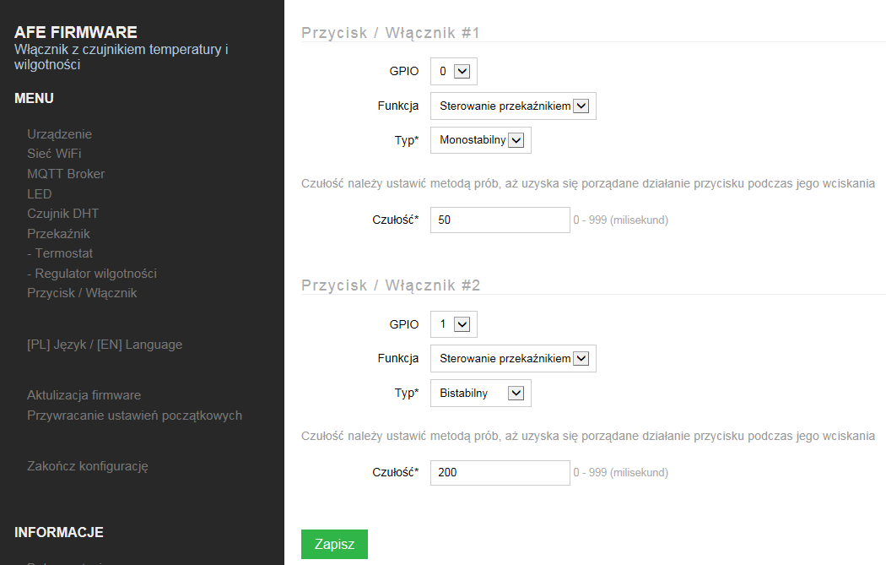Click the Czułość field containing 200
This screenshot has height=565, width=886.
point(500,472)
